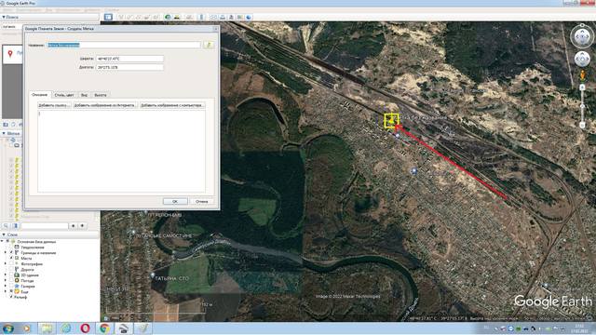
Task: Enable the Roads layer checkbox
Action: [x=11, y=269]
